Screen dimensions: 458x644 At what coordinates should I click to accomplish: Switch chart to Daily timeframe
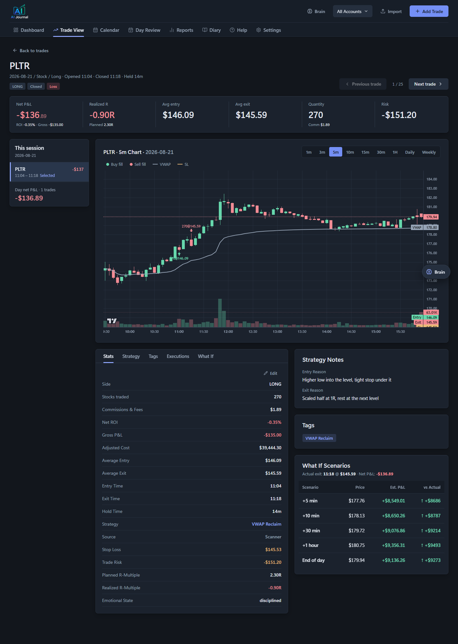(410, 152)
